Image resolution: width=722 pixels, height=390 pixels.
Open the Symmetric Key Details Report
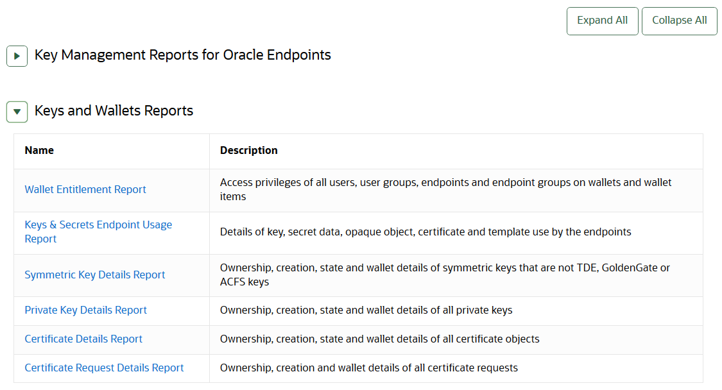point(95,275)
